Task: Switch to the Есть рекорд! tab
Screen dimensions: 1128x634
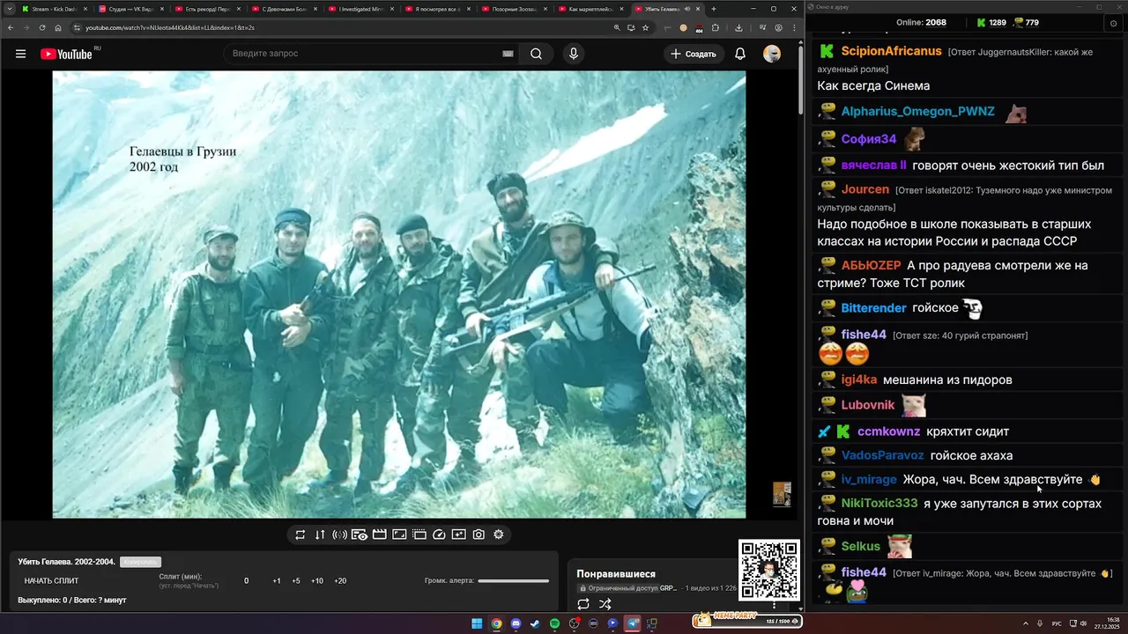Action: [208, 9]
